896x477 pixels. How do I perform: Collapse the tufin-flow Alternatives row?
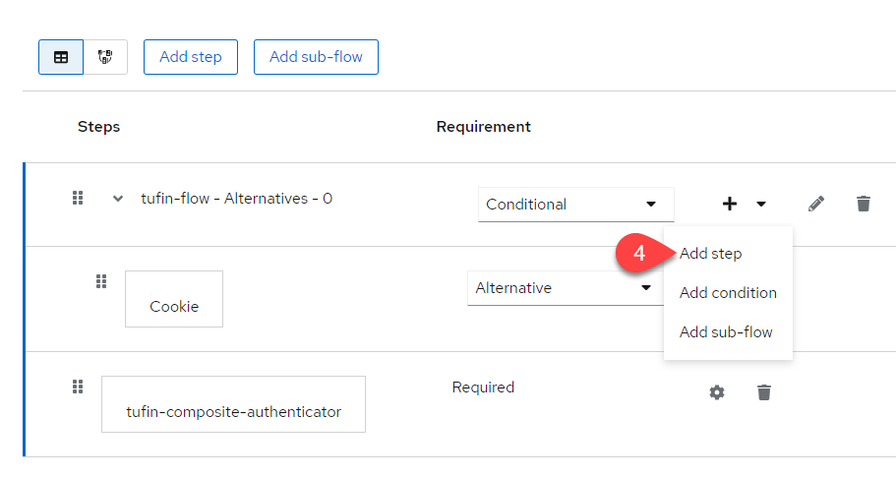pos(118,199)
